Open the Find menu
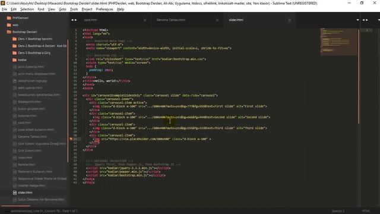Screen dimensions: 380x214 pos(41,10)
